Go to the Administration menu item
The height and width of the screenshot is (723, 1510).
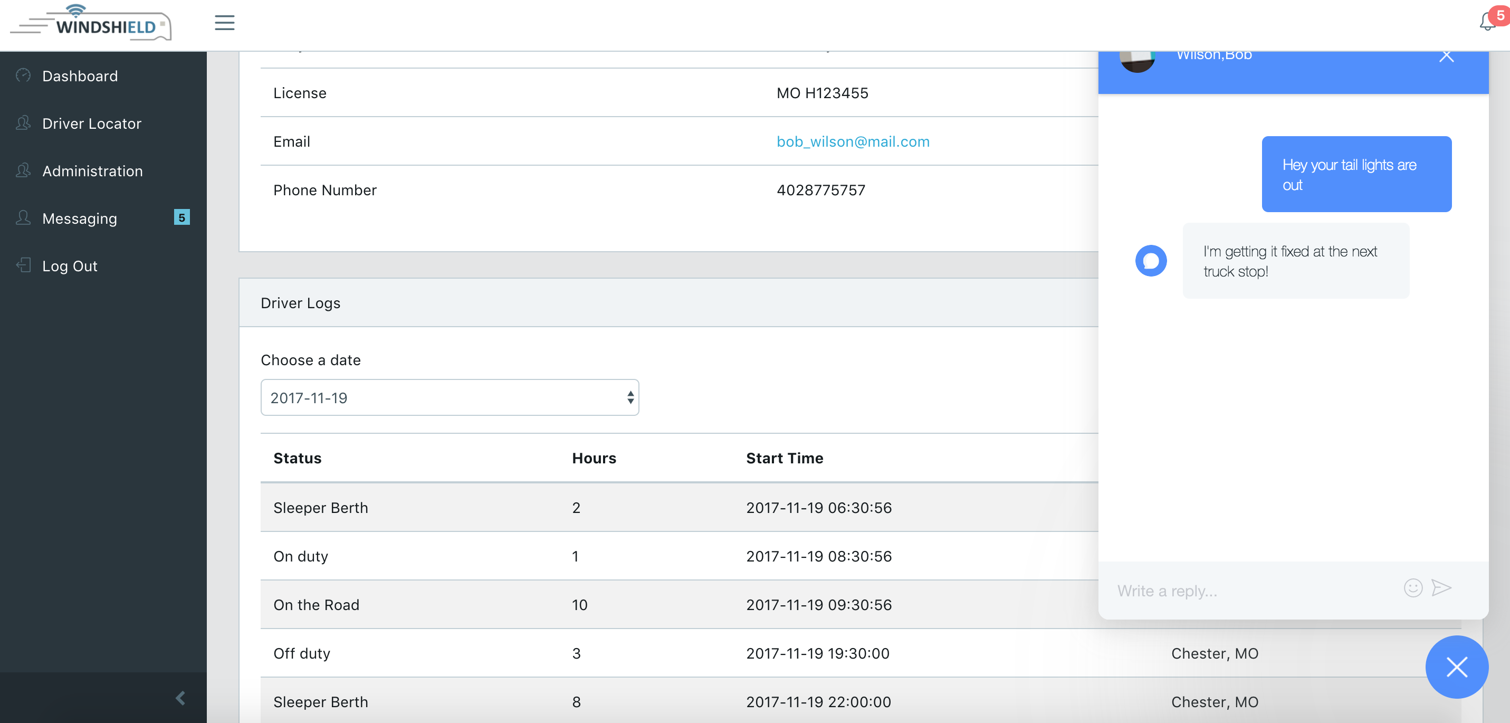coord(92,170)
